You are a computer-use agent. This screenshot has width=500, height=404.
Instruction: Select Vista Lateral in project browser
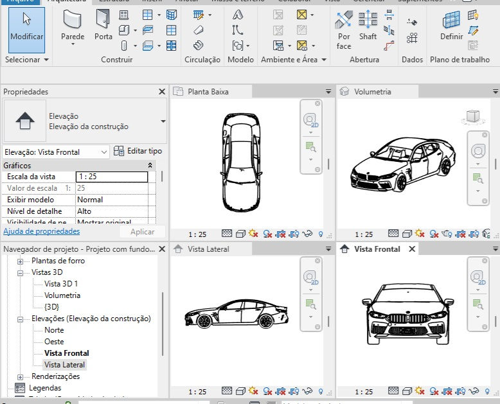coord(64,364)
